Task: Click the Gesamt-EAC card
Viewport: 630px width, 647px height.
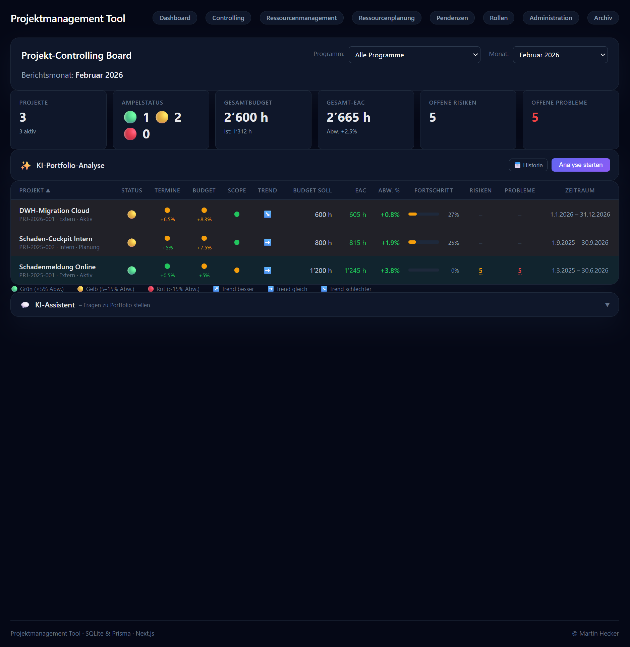Action: tap(366, 120)
